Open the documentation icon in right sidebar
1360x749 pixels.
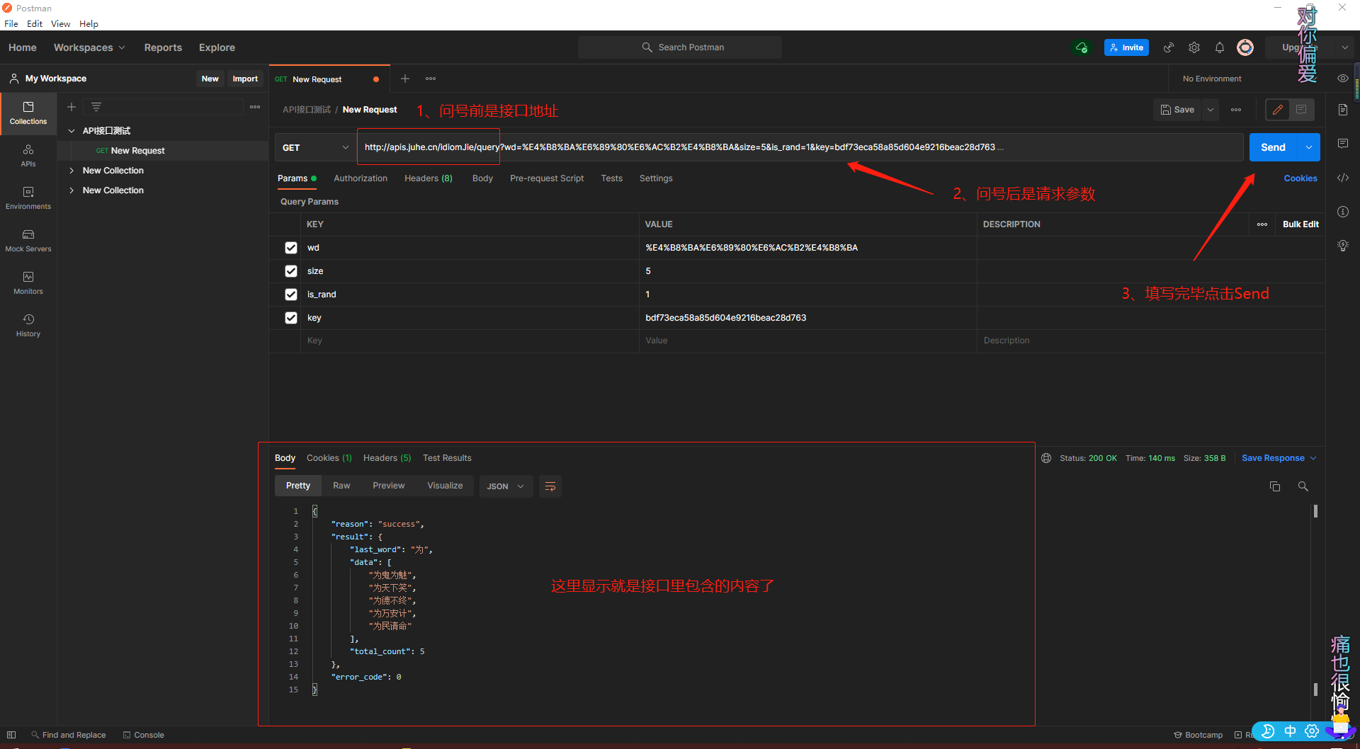[x=1342, y=110]
